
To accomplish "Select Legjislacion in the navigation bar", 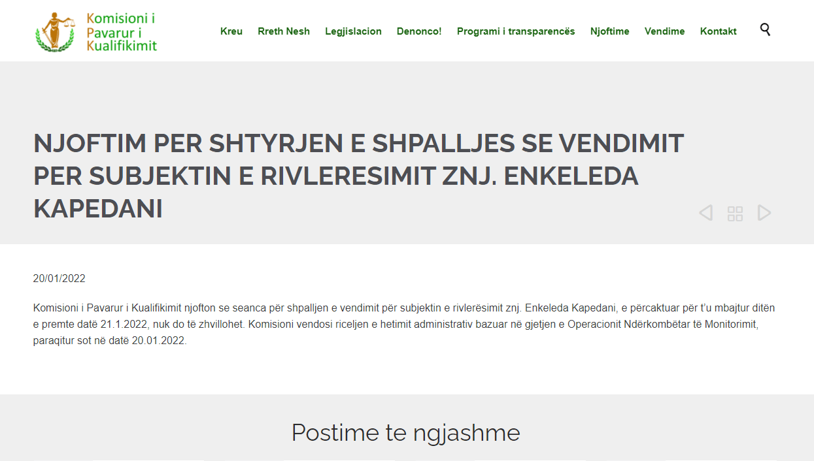I will pos(353,31).
